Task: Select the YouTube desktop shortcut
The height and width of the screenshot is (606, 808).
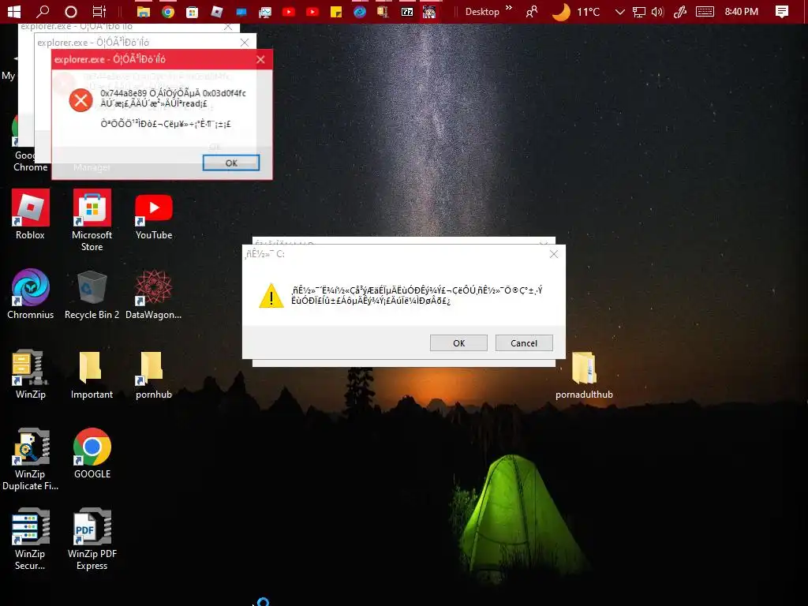Action: coord(154,216)
